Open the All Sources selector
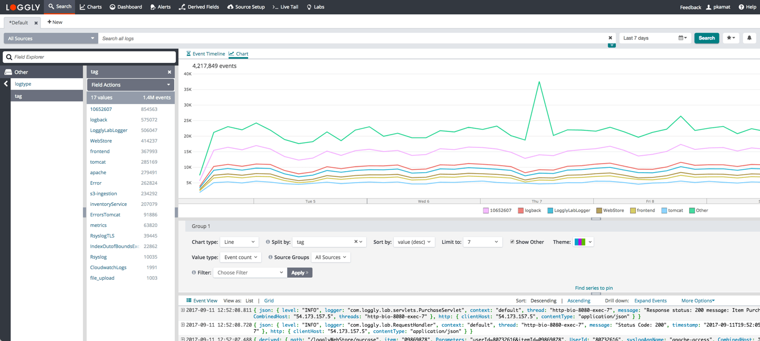Image resolution: width=760 pixels, height=341 pixels. (x=51, y=39)
